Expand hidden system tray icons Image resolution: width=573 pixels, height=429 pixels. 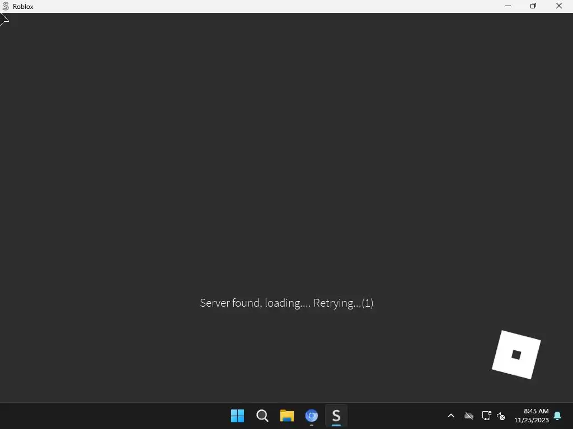(451, 416)
